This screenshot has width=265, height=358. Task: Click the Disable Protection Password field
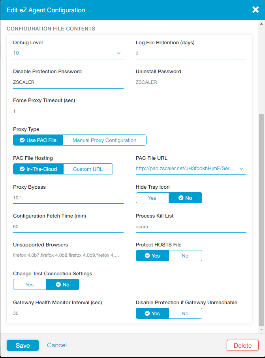(68, 82)
